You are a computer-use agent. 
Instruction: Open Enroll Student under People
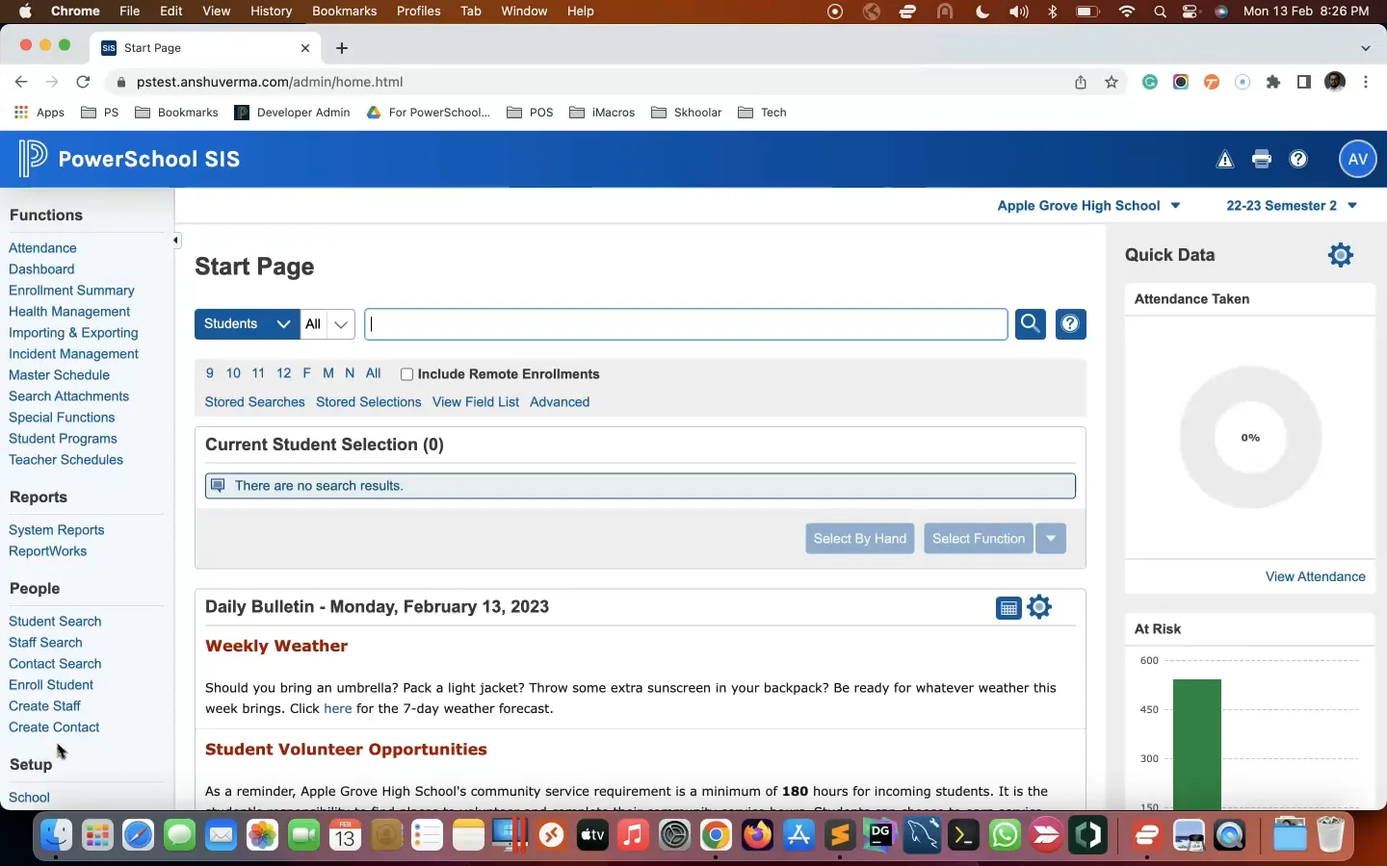pos(51,685)
